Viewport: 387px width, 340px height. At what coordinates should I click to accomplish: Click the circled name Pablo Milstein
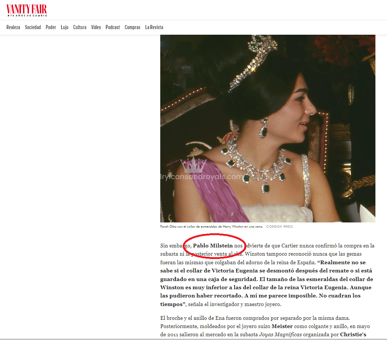(213, 246)
